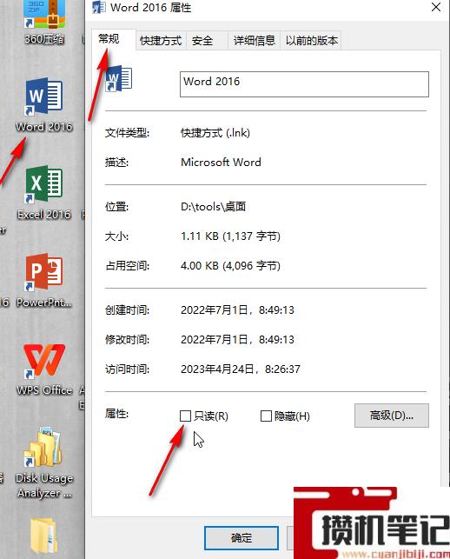The height and width of the screenshot is (559, 450).
Task: Click the 创建时间 value 2022年7月1日
Action: click(x=237, y=309)
